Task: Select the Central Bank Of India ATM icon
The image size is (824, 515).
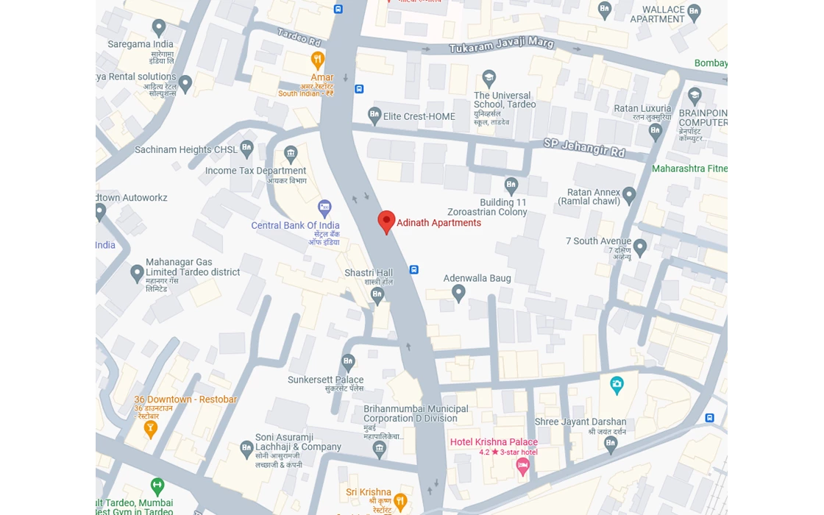Action: tap(324, 208)
